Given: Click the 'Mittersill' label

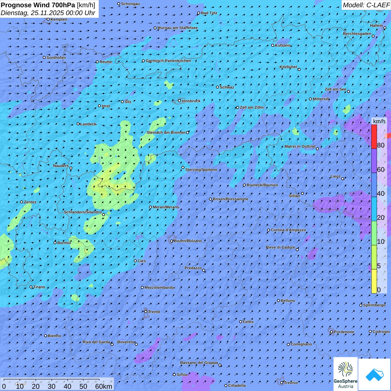Looking at the screenshot, I should [321, 99].
